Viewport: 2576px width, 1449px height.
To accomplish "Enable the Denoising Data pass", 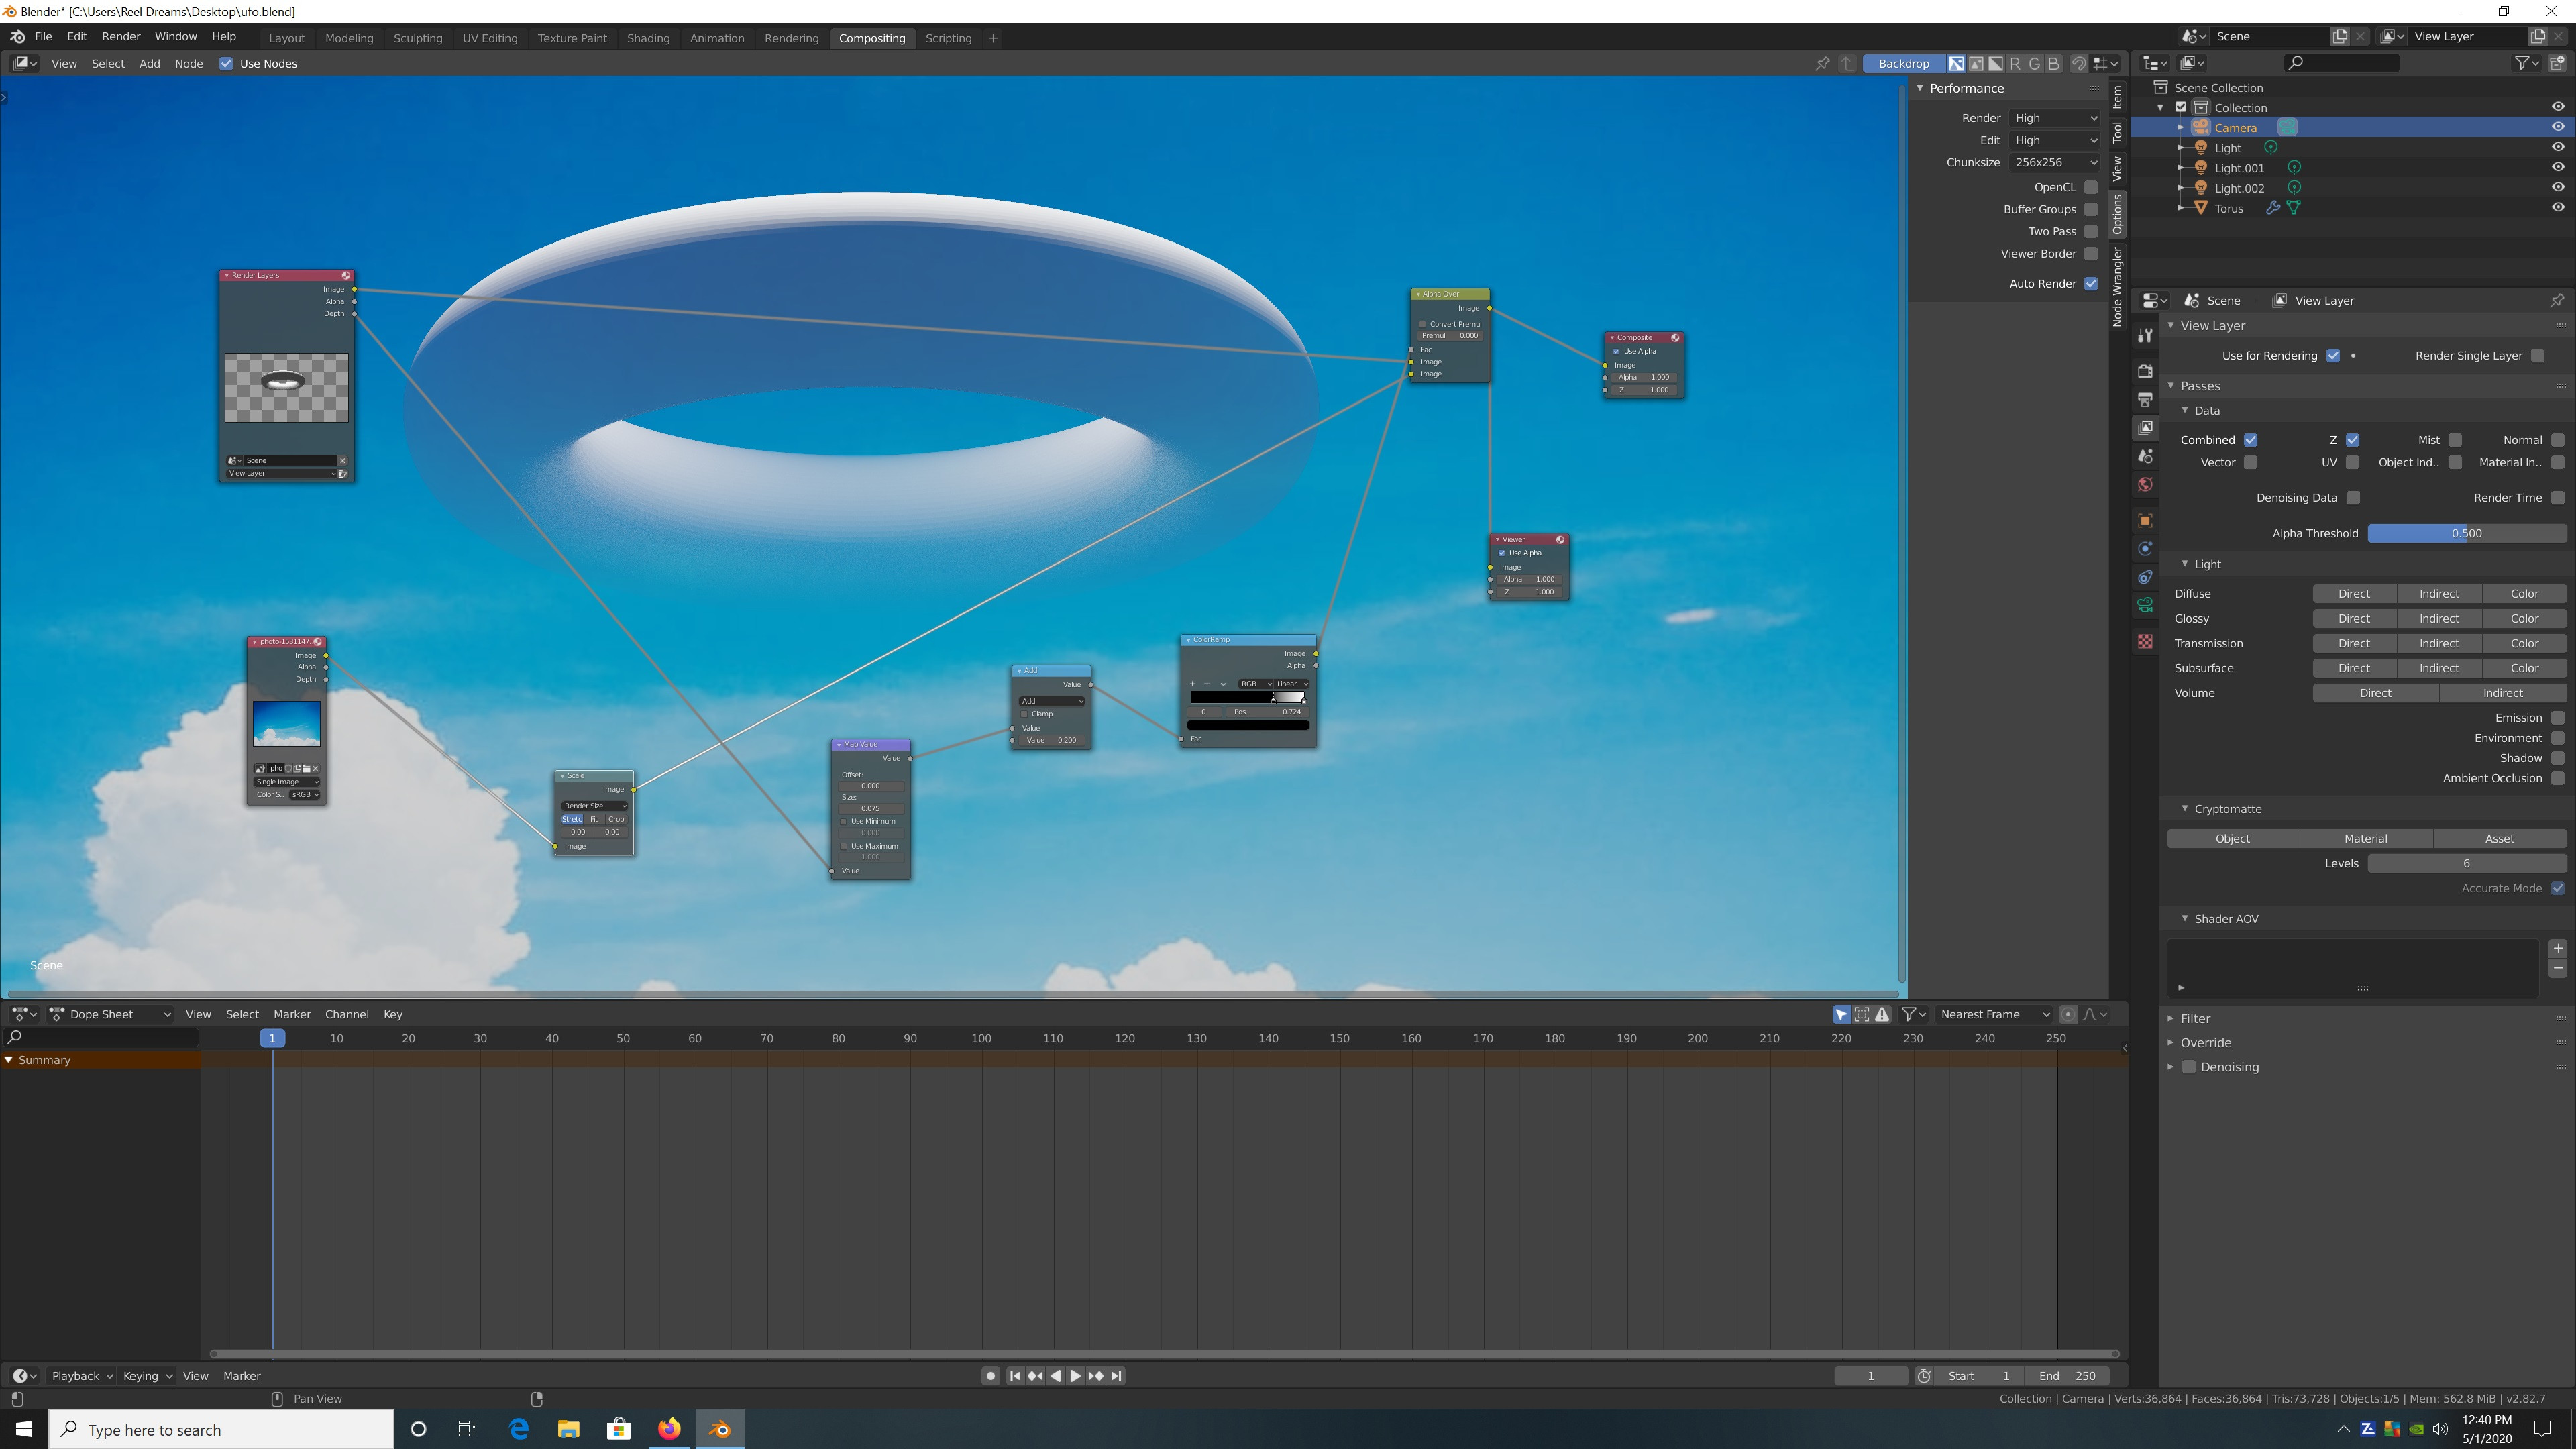I will (x=2353, y=497).
